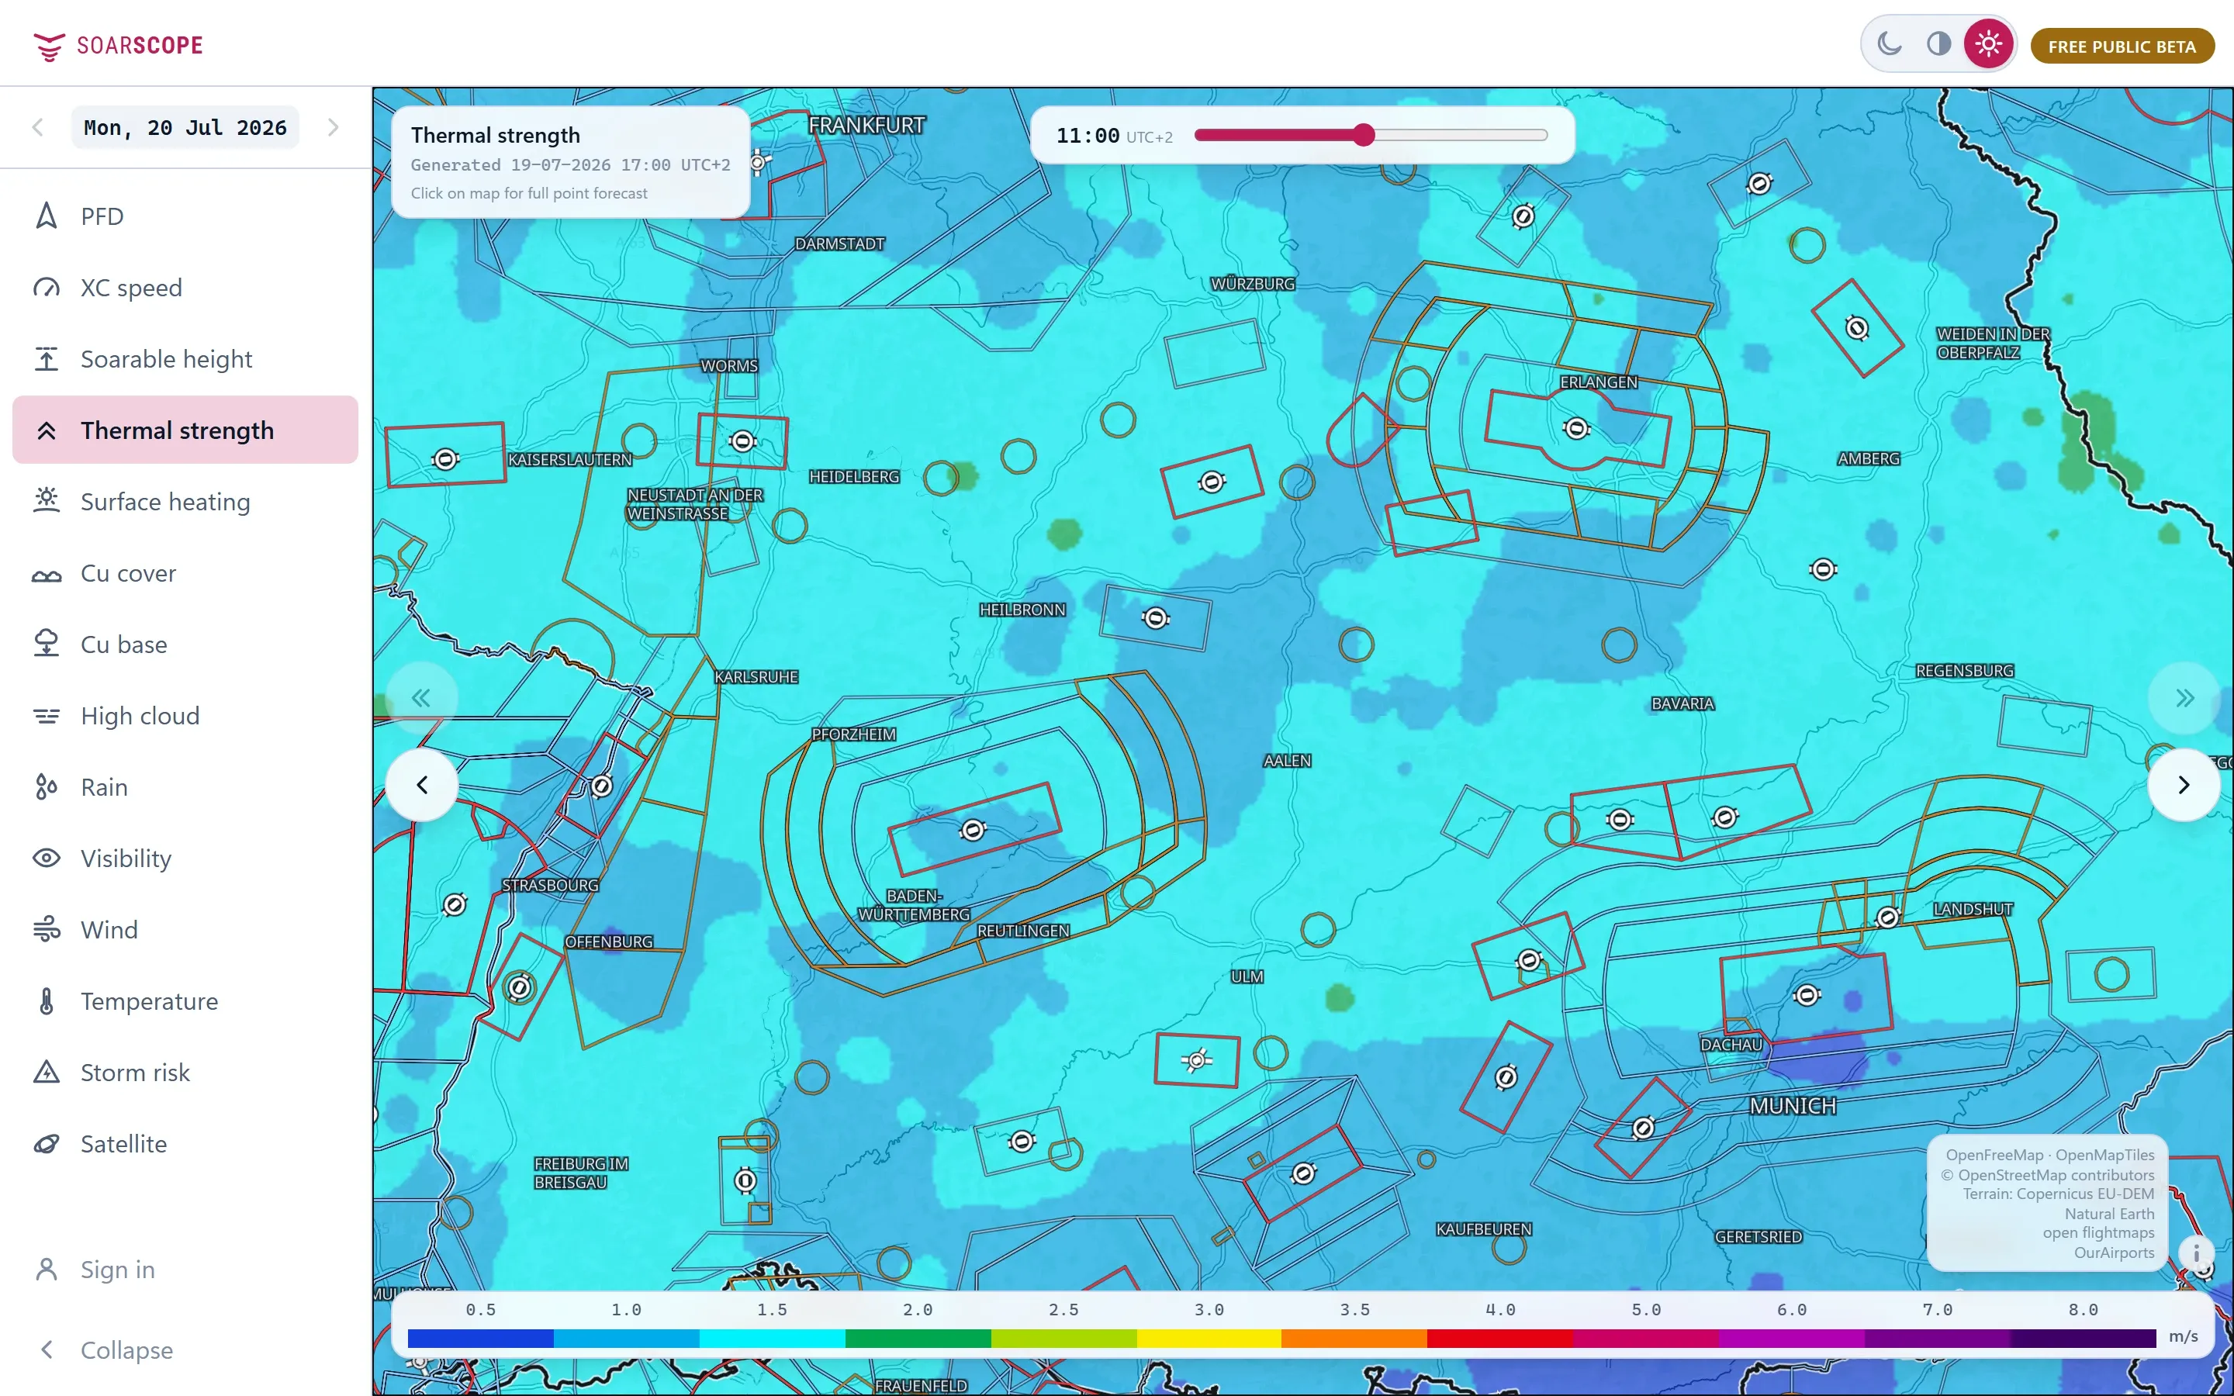Viewport: 2234px width, 1396px height.
Task: Select the High cloud icon
Action: pyautogui.click(x=47, y=716)
